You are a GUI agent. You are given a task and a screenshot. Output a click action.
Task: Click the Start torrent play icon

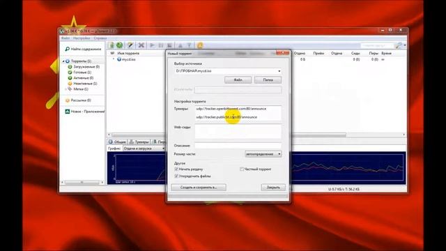point(152,45)
